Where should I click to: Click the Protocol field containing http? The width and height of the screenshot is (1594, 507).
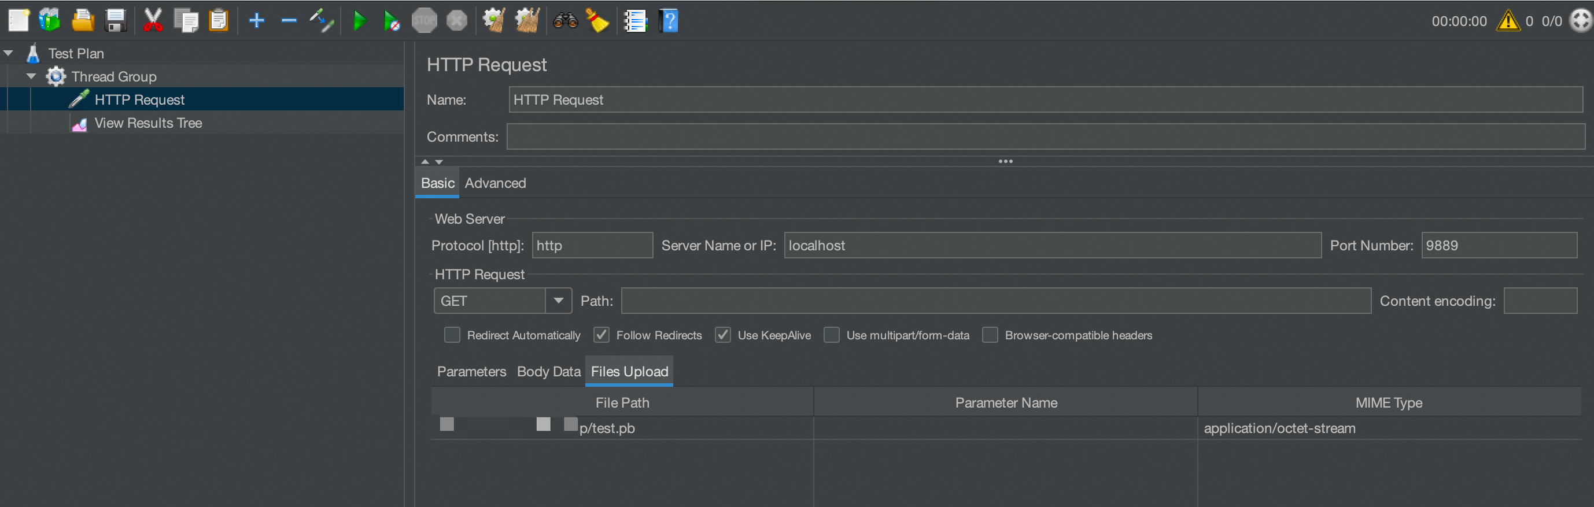(x=592, y=245)
